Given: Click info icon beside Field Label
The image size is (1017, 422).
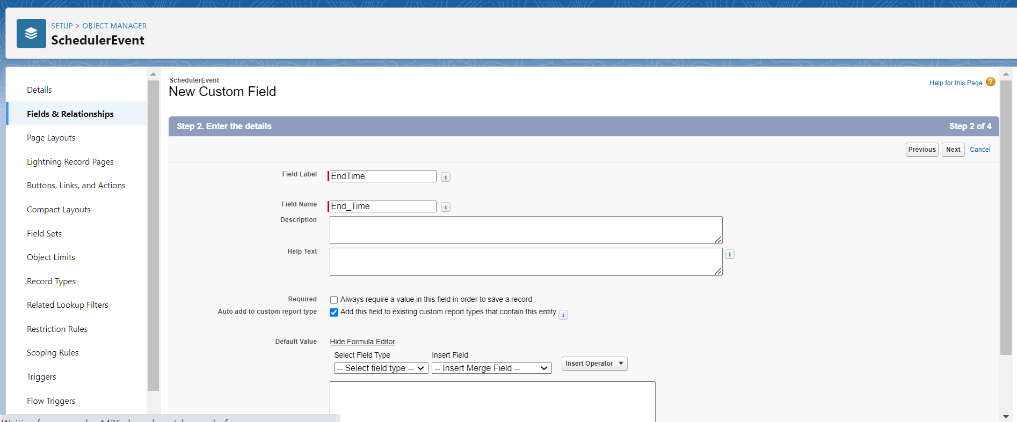Looking at the screenshot, I should click(445, 177).
